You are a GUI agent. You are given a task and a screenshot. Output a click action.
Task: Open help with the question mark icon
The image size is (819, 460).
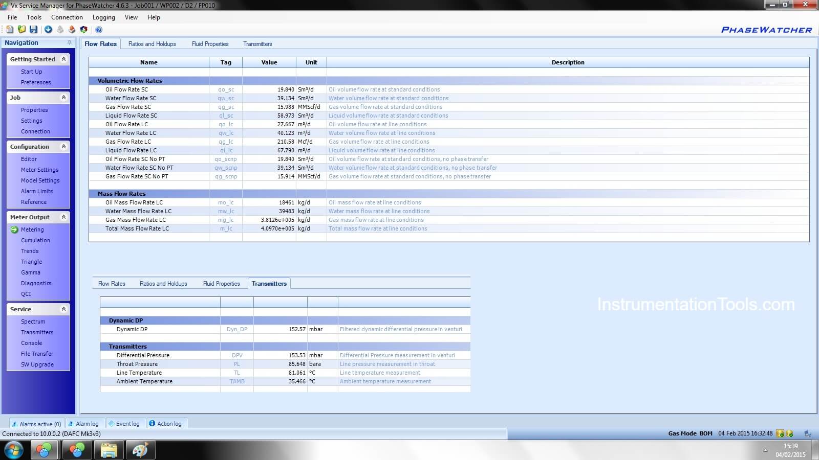point(99,30)
